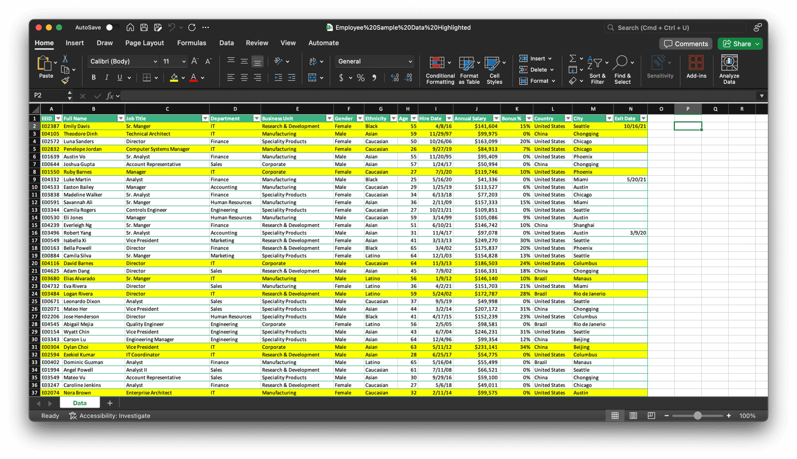
Task: Open the Department column filter
Action: 257,118
